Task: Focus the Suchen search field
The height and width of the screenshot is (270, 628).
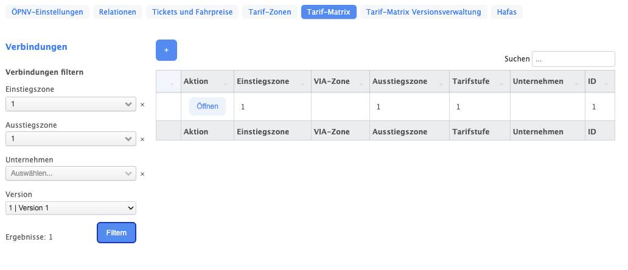Action: point(573,59)
